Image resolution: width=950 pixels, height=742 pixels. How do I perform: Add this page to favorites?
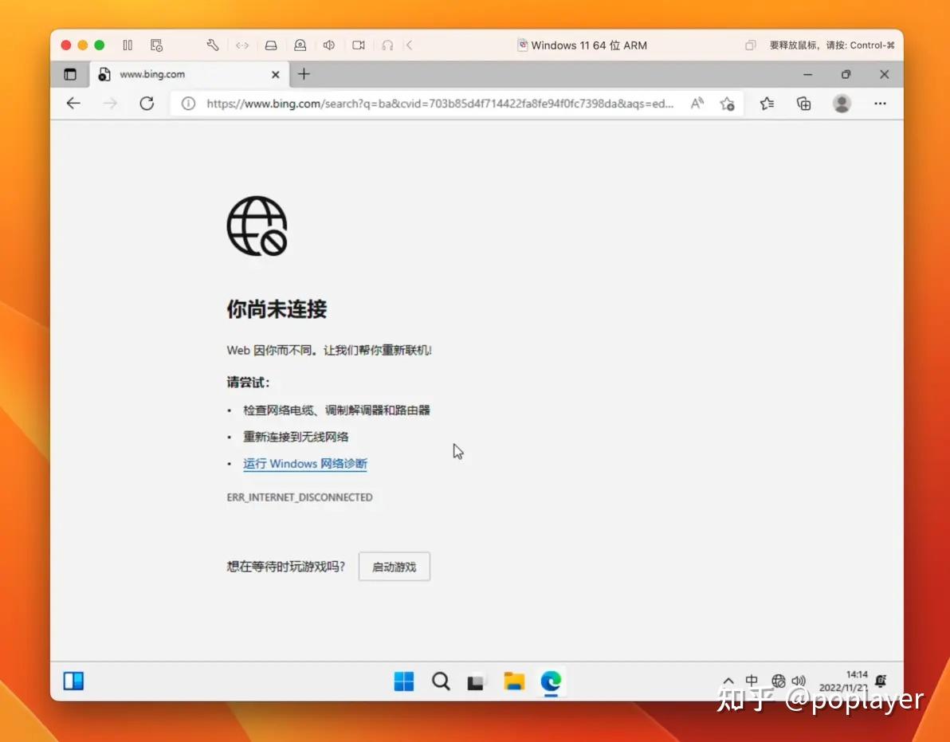click(728, 104)
